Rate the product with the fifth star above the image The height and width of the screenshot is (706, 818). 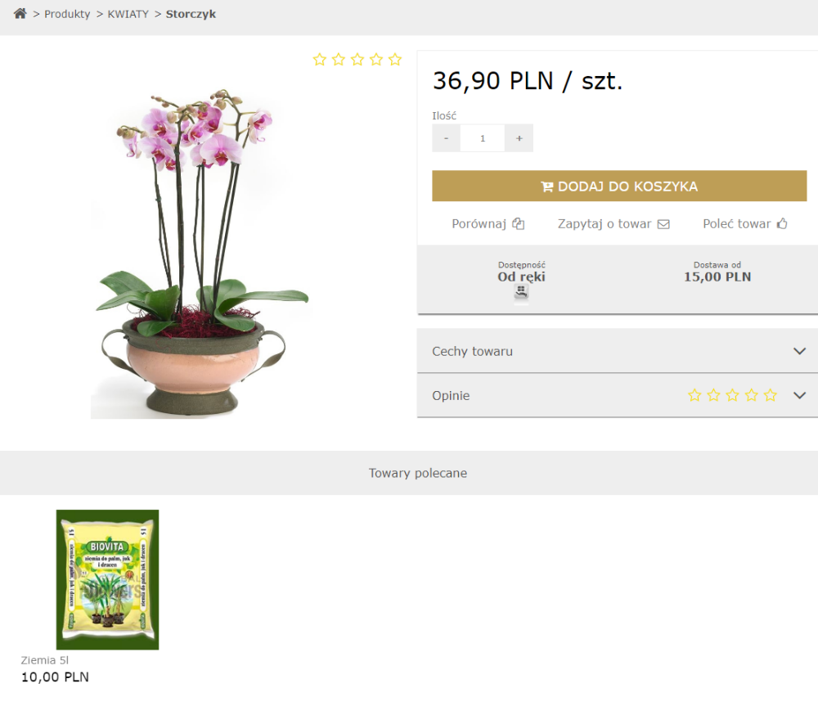(395, 60)
